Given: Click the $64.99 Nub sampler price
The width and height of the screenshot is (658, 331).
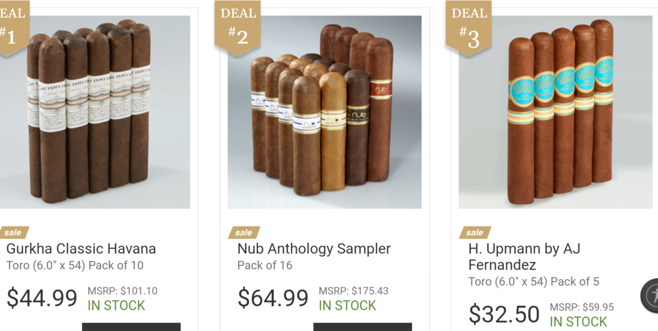Looking at the screenshot, I should (x=273, y=298).
